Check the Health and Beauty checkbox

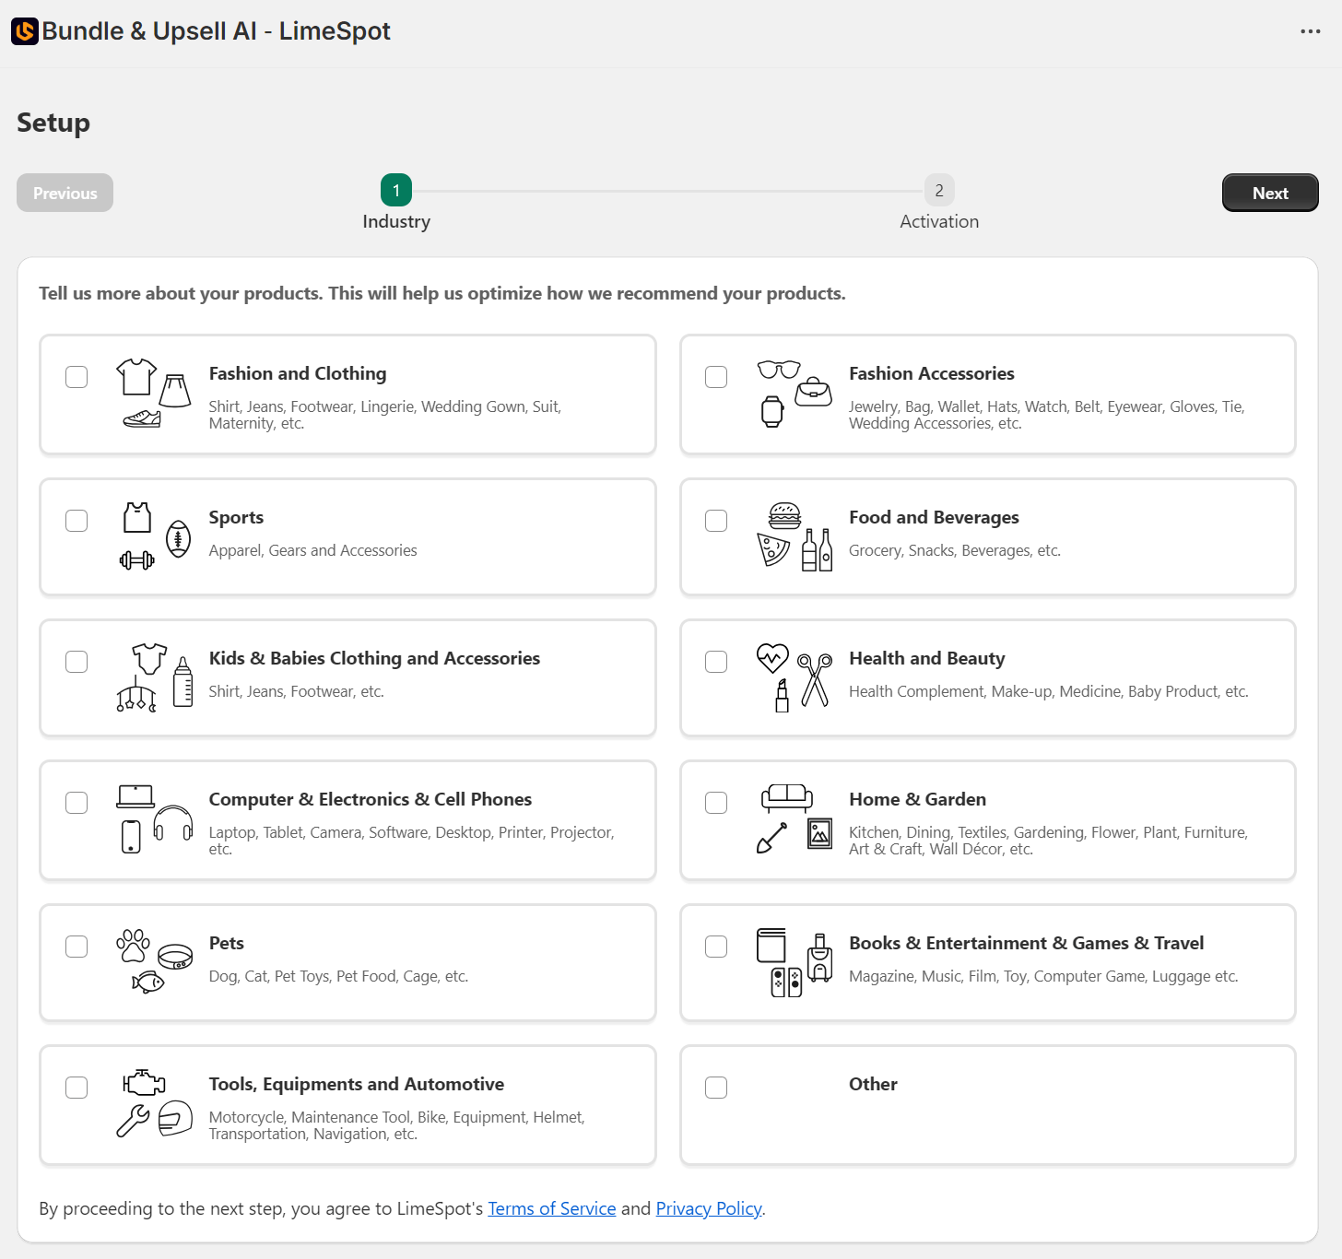tap(716, 661)
